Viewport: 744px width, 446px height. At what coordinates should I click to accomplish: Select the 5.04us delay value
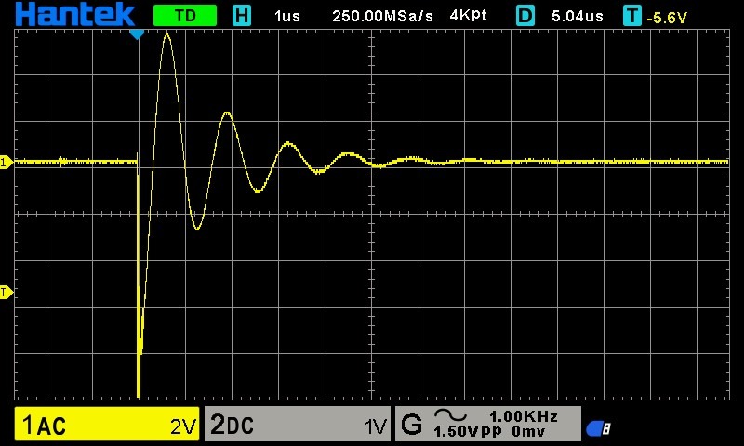click(577, 17)
